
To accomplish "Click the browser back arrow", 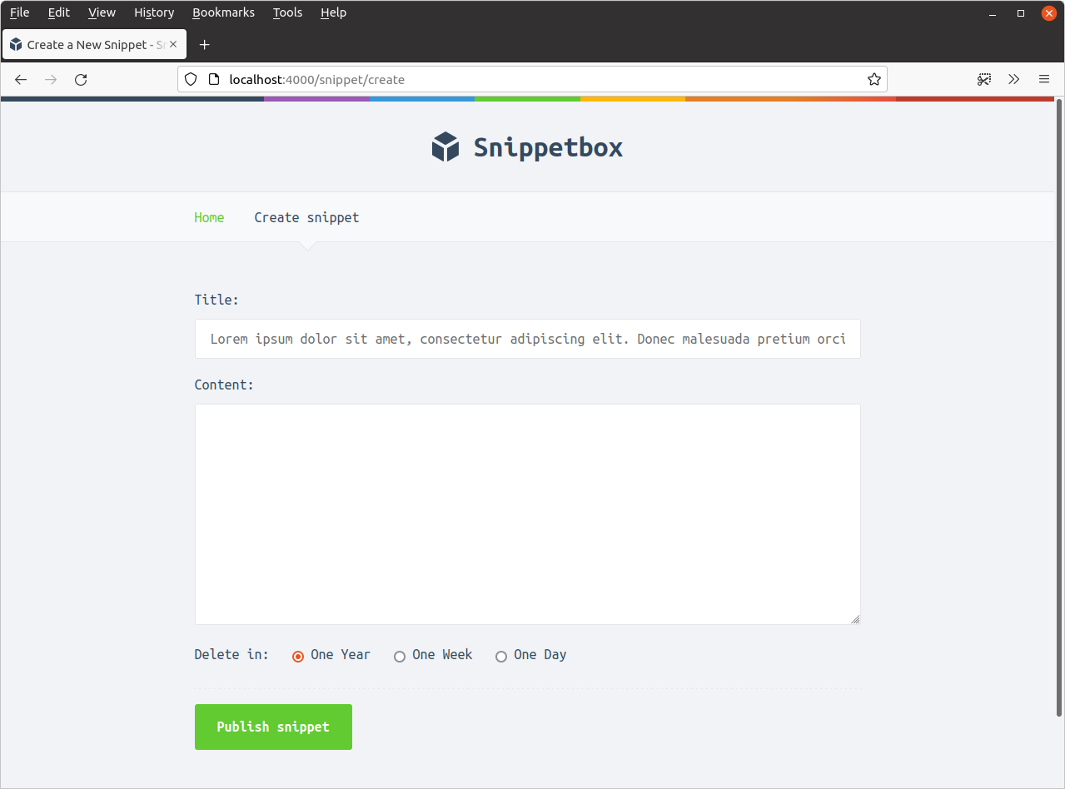I will (x=22, y=80).
